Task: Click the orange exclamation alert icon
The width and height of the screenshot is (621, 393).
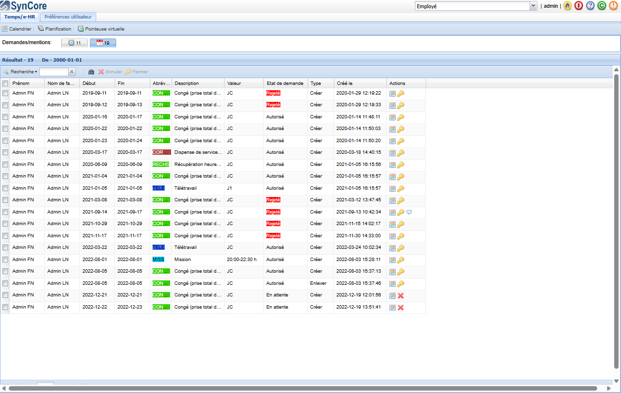Action: coord(613,6)
